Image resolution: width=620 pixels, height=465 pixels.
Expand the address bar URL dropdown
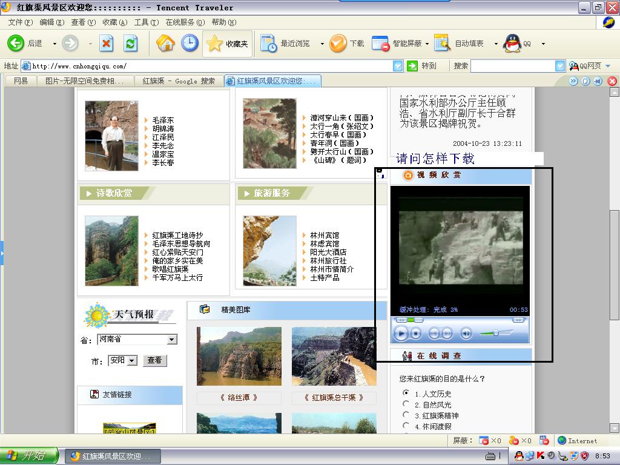[x=398, y=66]
